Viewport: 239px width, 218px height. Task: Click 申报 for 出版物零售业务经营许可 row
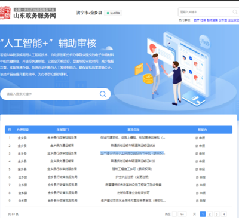coord(200,193)
